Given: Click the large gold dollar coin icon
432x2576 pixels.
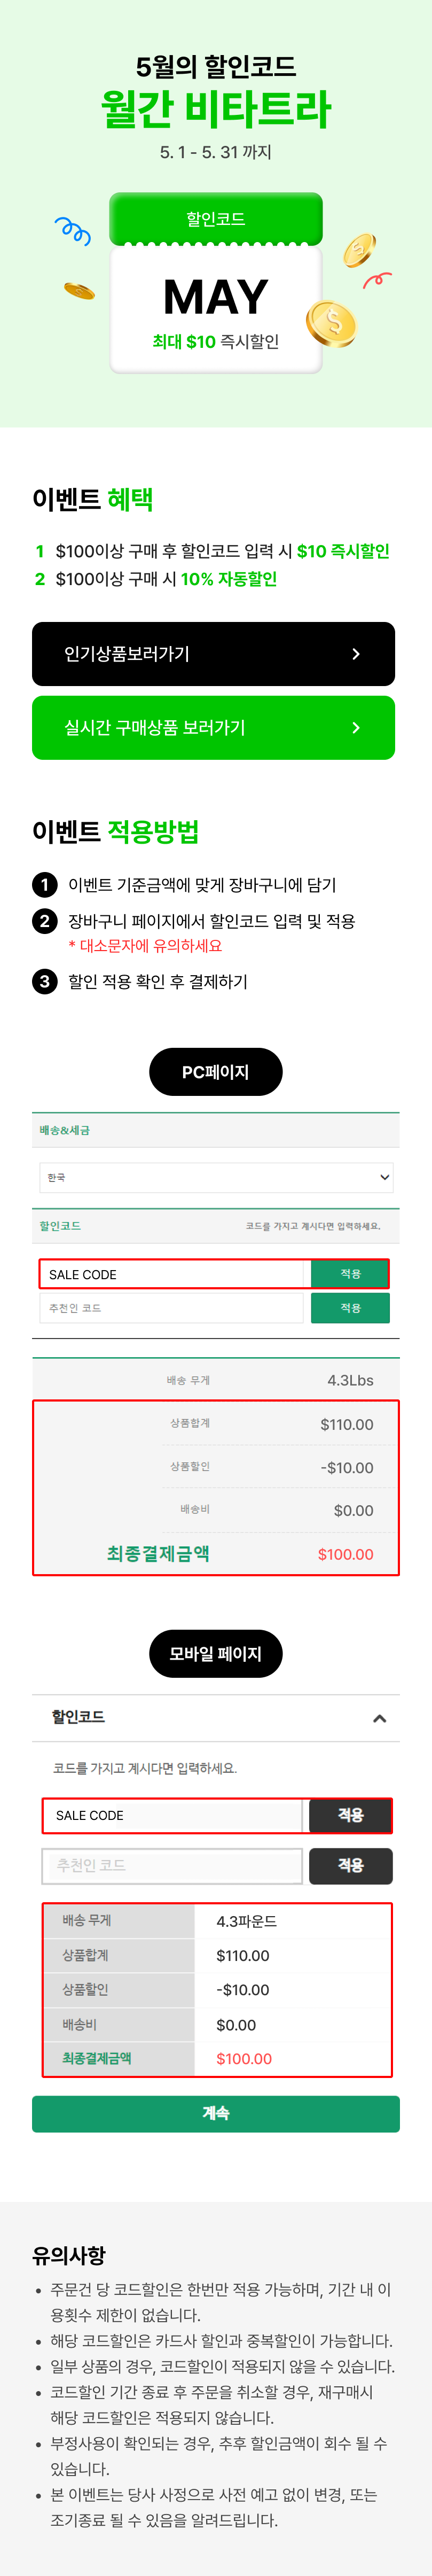Looking at the screenshot, I should [x=331, y=323].
